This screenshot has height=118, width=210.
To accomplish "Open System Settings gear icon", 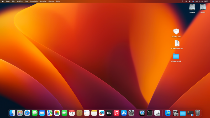I will [132, 113].
